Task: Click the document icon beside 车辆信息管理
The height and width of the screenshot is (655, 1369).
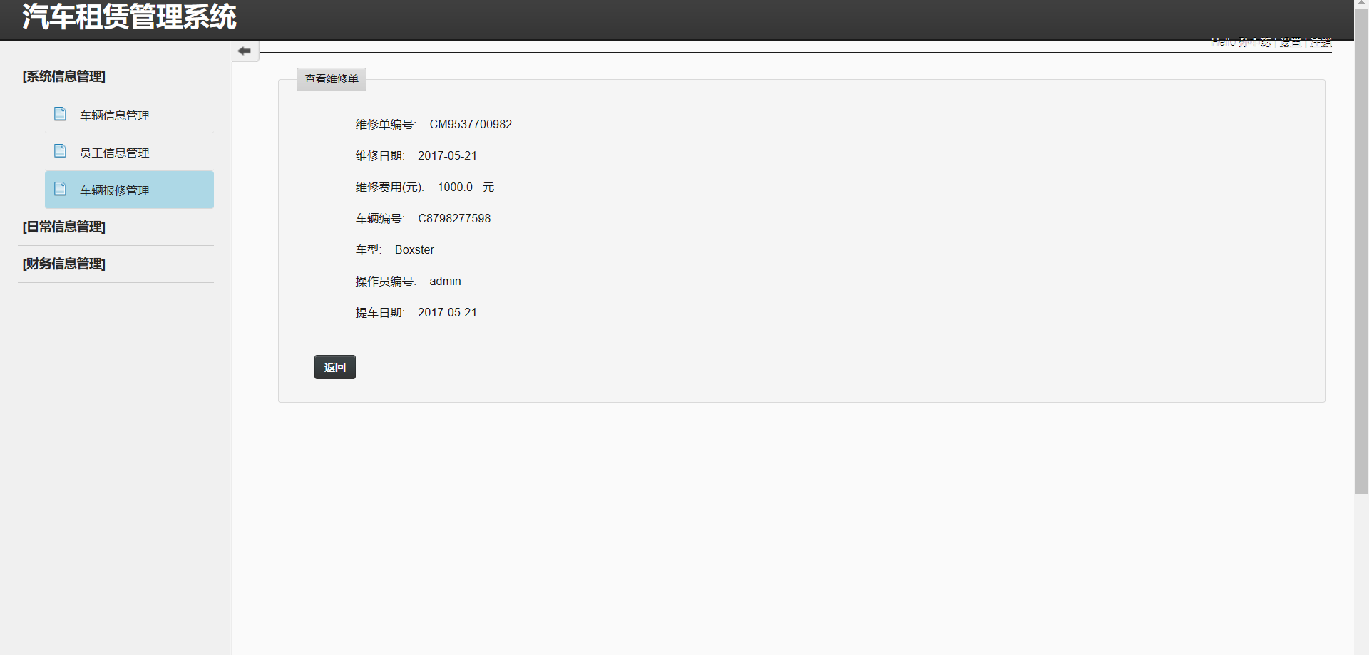Action: (61, 114)
